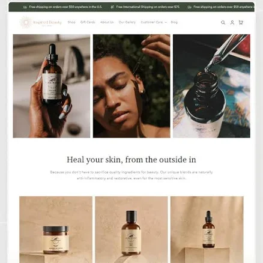The height and width of the screenshot is (263, 263).
Task: Click the open bottle with pipette photo
Action: (x=211, y=86)
